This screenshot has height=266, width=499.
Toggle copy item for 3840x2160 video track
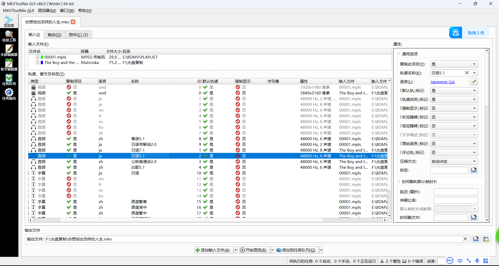point(69,93)
